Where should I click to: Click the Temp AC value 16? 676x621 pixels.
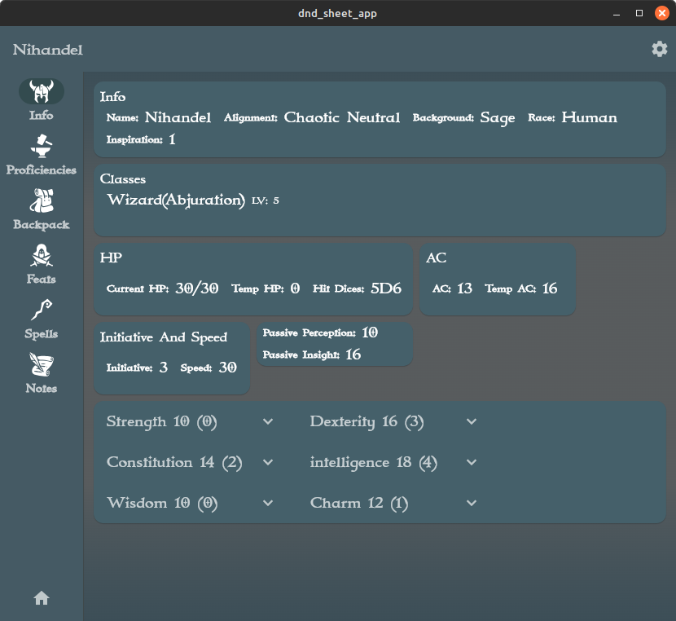tap(549, 288)
